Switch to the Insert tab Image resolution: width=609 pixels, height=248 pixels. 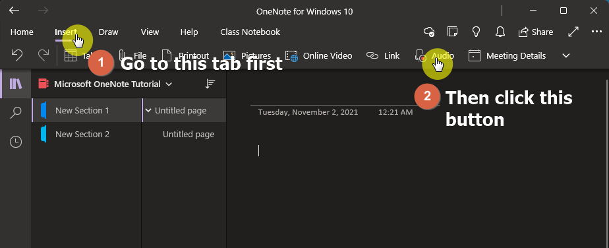tap(66, 32)
